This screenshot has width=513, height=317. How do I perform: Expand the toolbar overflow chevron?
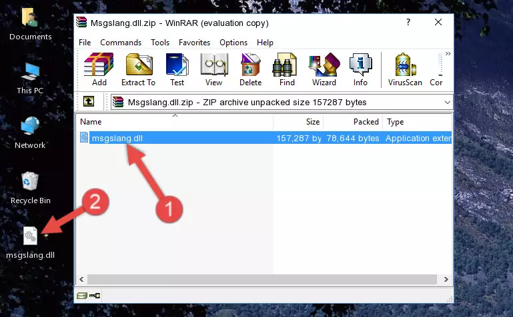[448, 53]
